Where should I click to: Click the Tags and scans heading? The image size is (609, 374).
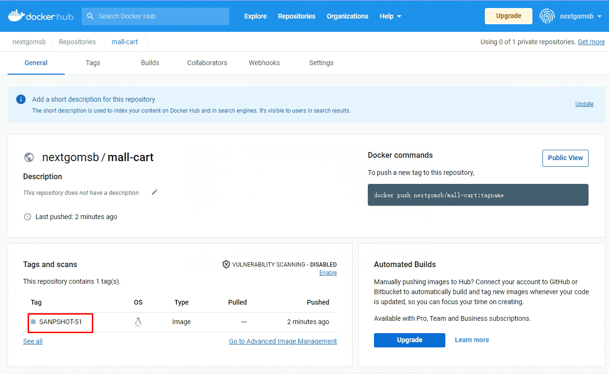click(x=50, y=264)
